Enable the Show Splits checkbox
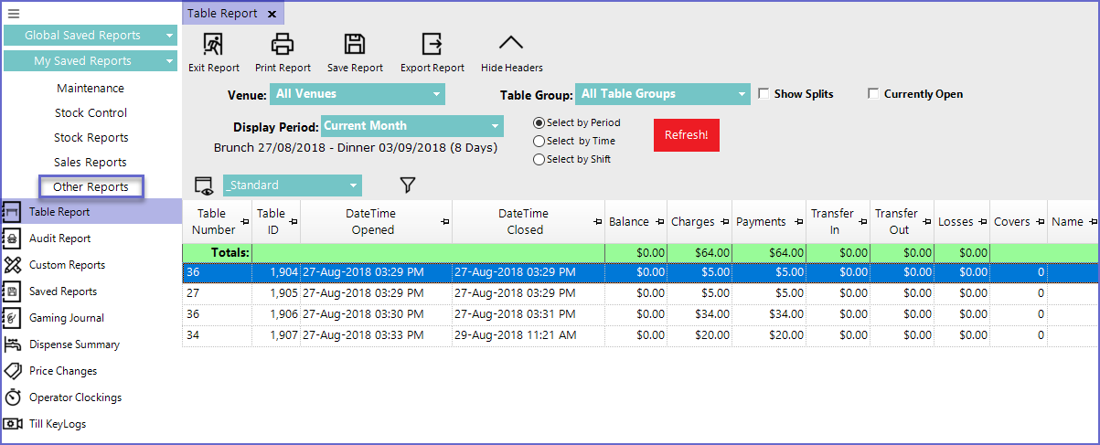 pos(764,94)
